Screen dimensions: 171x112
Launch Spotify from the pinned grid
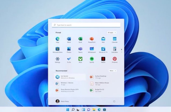tap(92, 59)
